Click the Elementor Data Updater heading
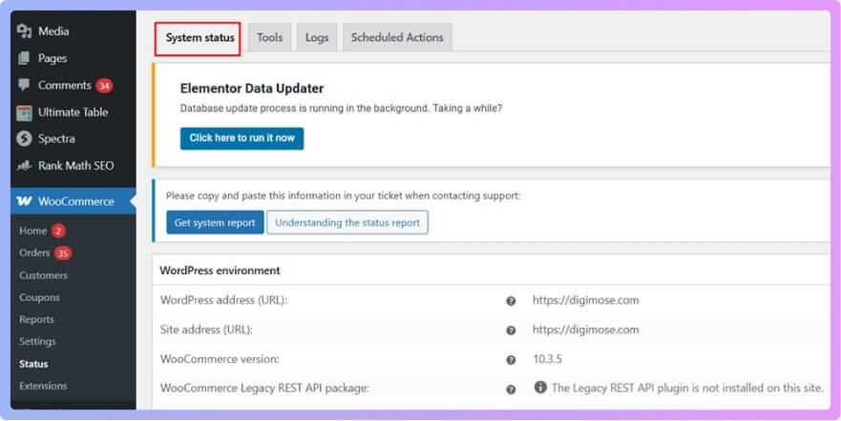Image resolution: width=841 pixels, height=421 pixels. (252, 89)
